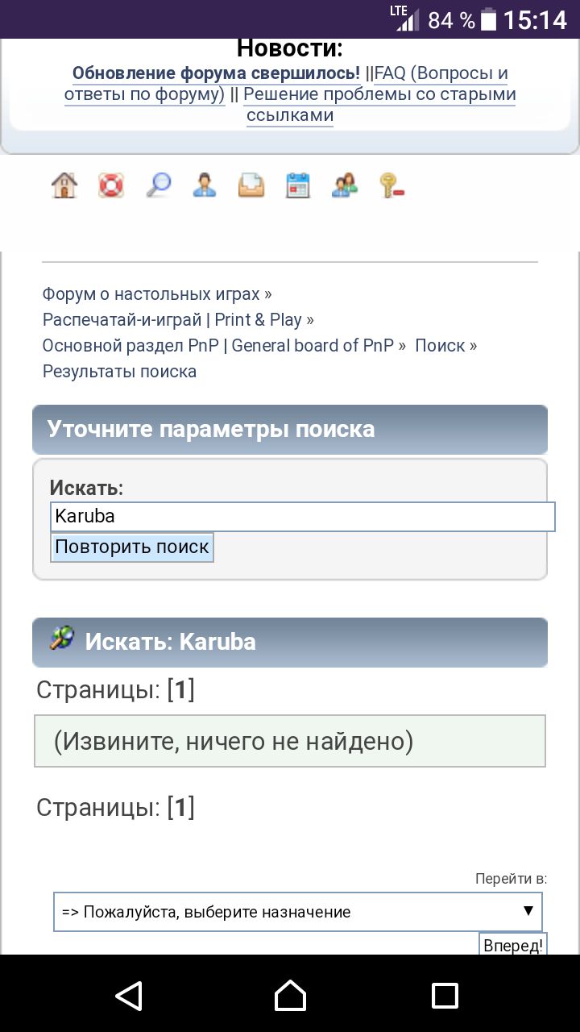Open the user profile icon

pos(205,185)
